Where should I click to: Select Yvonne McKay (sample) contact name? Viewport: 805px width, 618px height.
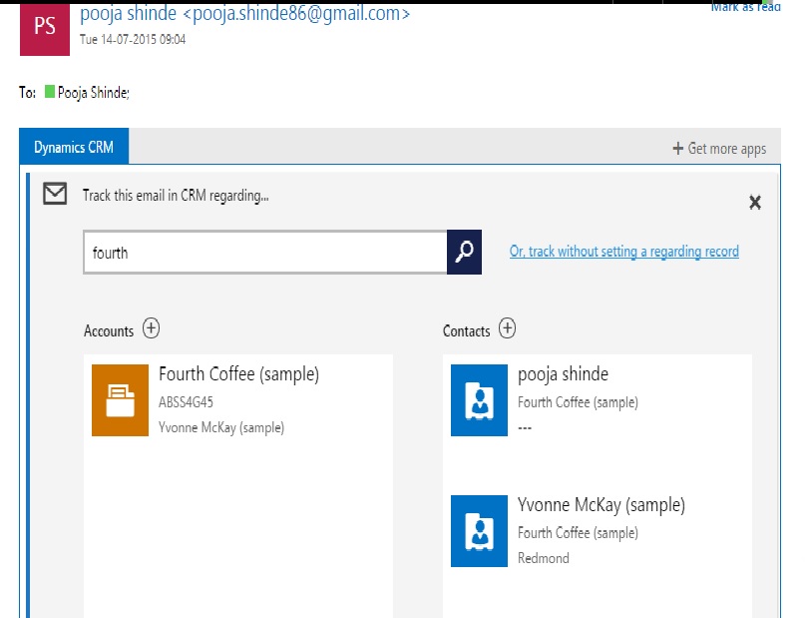point(602,505)
